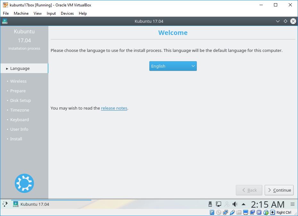This screenshot has height=216, width=298.
Task: Select the User Info step
Action: click(x=19, y=129)
